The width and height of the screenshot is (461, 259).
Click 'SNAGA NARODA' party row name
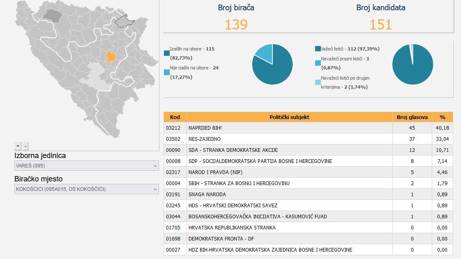click(x=207, y=195)
